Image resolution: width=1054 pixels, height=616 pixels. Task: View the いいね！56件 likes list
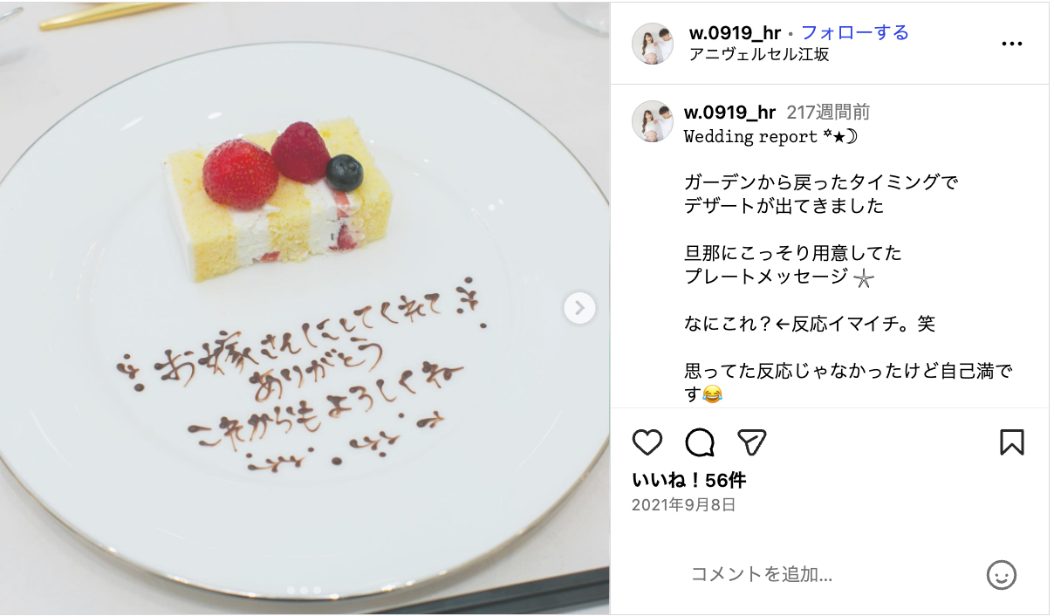pos(688,480)
